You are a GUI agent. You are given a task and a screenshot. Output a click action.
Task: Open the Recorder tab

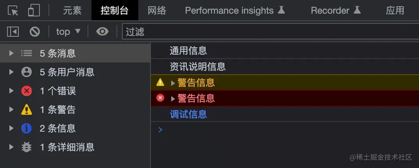[x=335, y=11]
